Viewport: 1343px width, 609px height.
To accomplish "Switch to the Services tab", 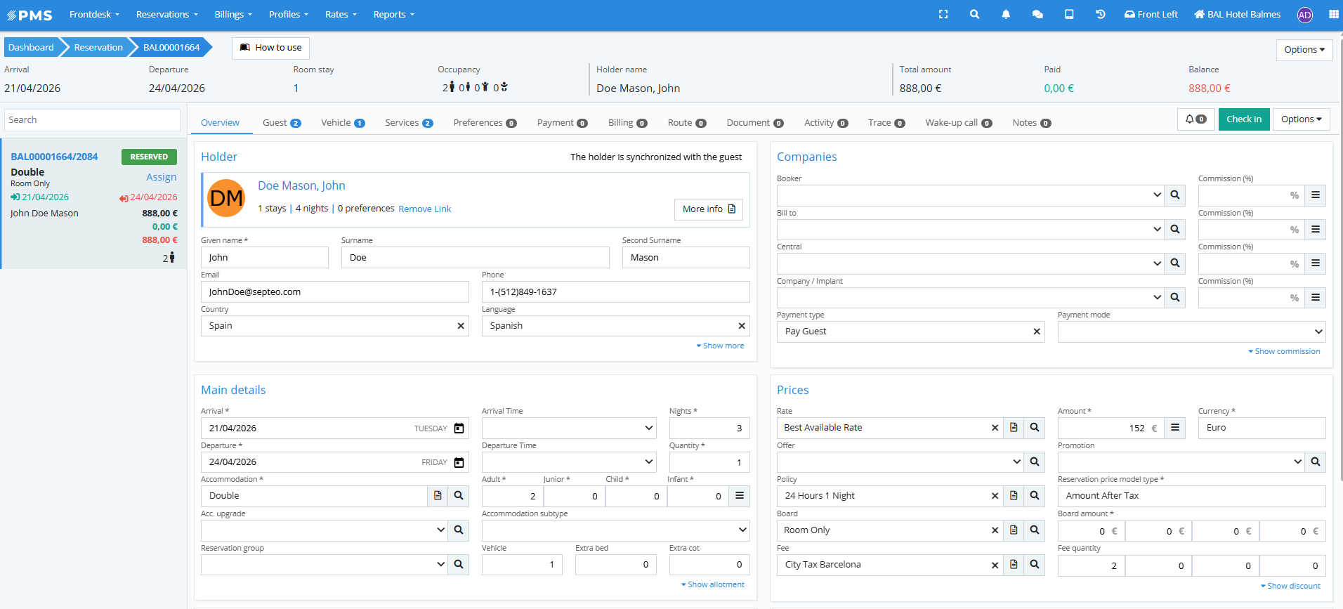I will pos(409,123).
